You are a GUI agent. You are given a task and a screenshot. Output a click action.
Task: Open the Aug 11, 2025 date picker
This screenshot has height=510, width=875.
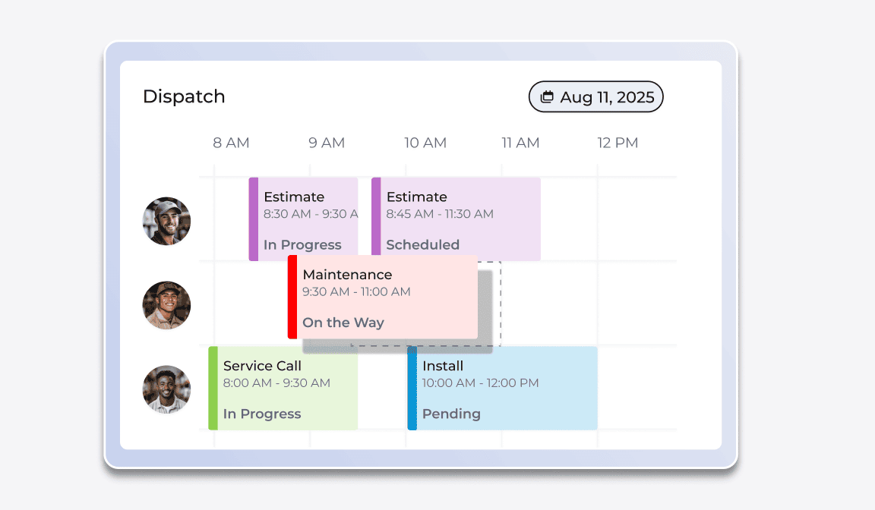point(596,96)
